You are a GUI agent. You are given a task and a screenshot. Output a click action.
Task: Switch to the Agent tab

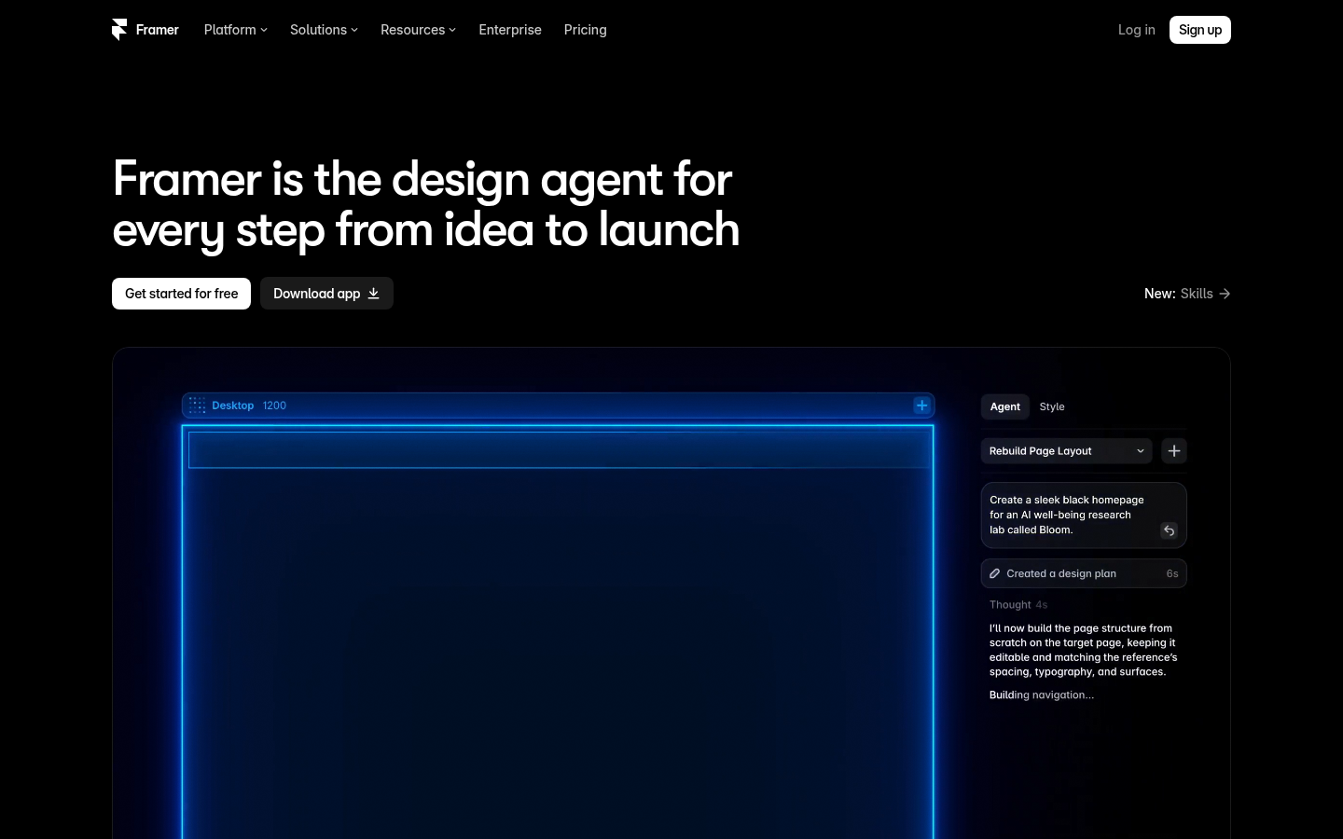point(1005,406)
